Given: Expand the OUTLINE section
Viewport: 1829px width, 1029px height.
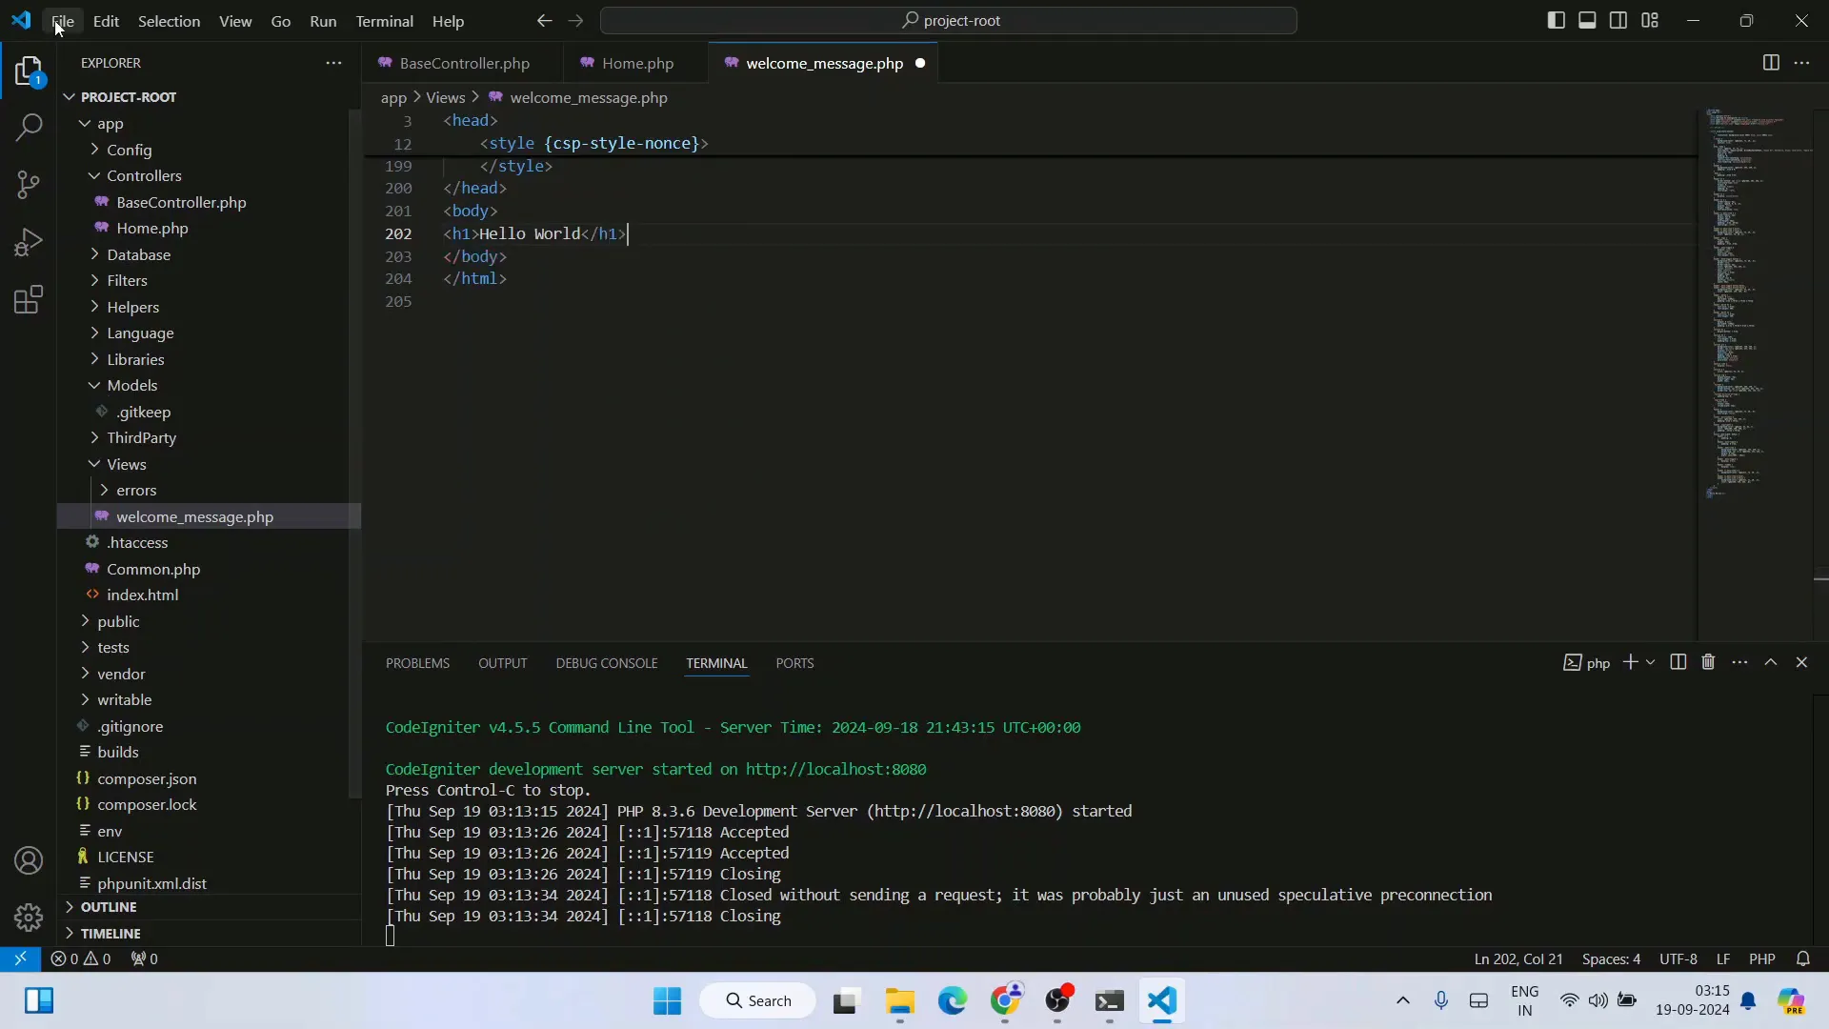Looking at the screenshot, I should pos(109,907).
